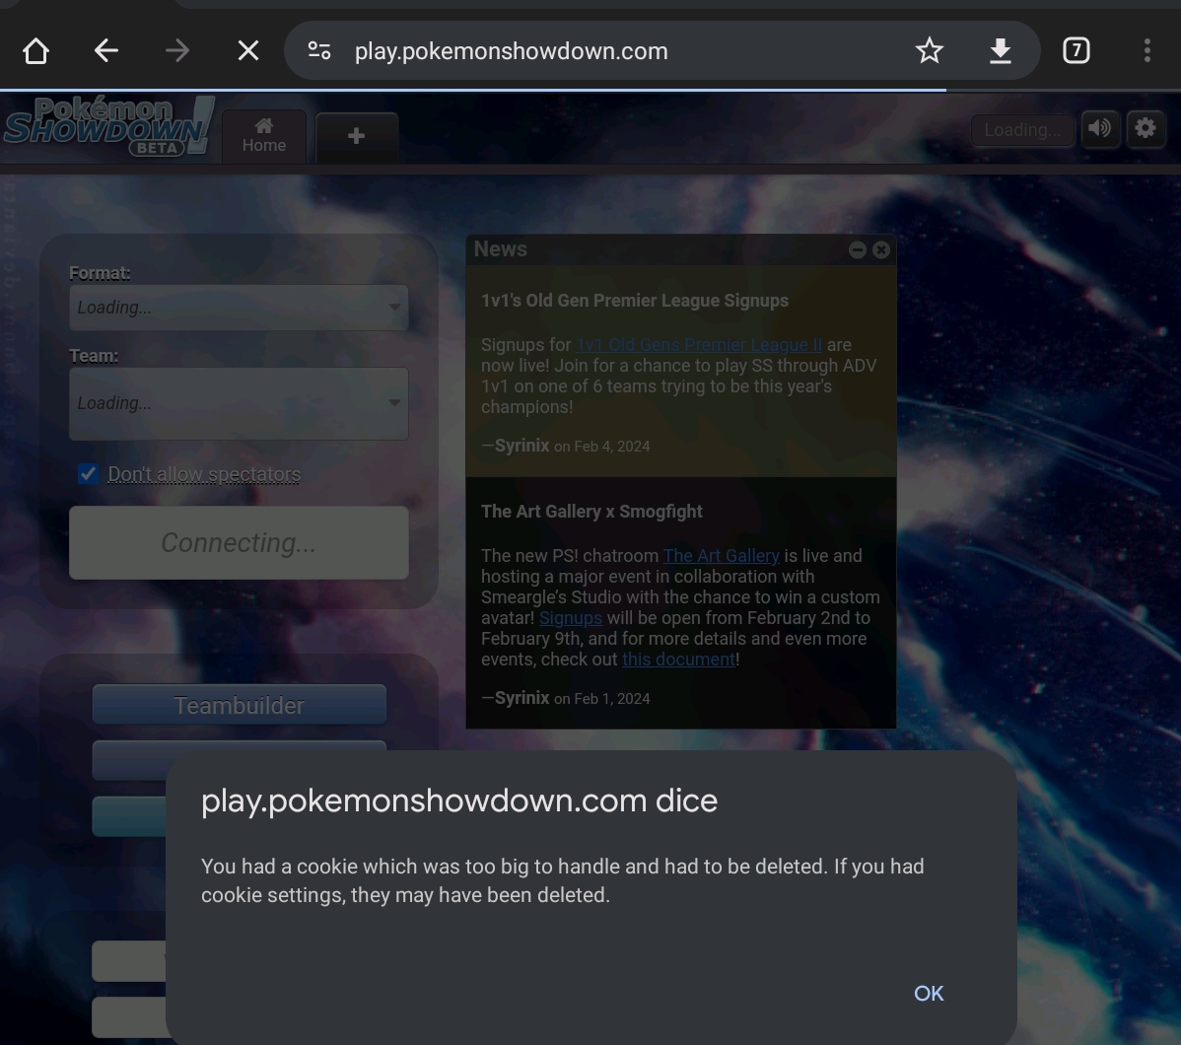The height and width of the screenshot is (1045, 1181).
Task: Click '1v1's Old Gen Premier League Signups' heading
Action: coord(634,301)
